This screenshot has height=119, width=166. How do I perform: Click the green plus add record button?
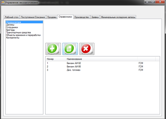pyautogui.click(x=53, y=49)
